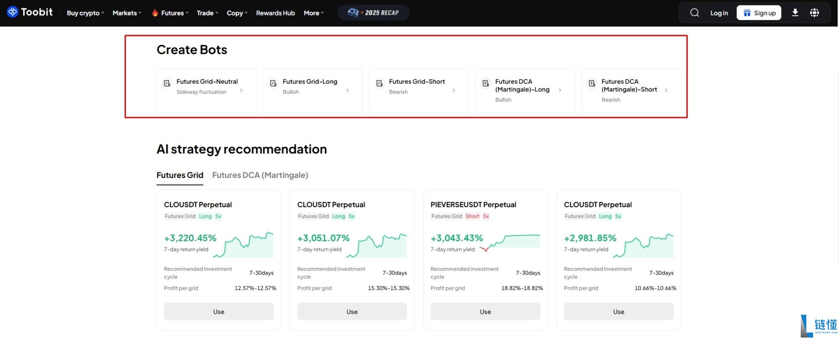Click the gift icon on Sign up
This screenshot has width=839, height=338.
click(747, 13)
